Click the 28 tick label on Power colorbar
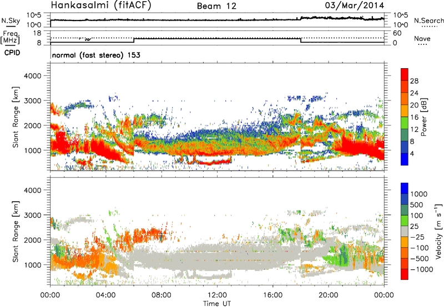 click(x=414, y=81)
